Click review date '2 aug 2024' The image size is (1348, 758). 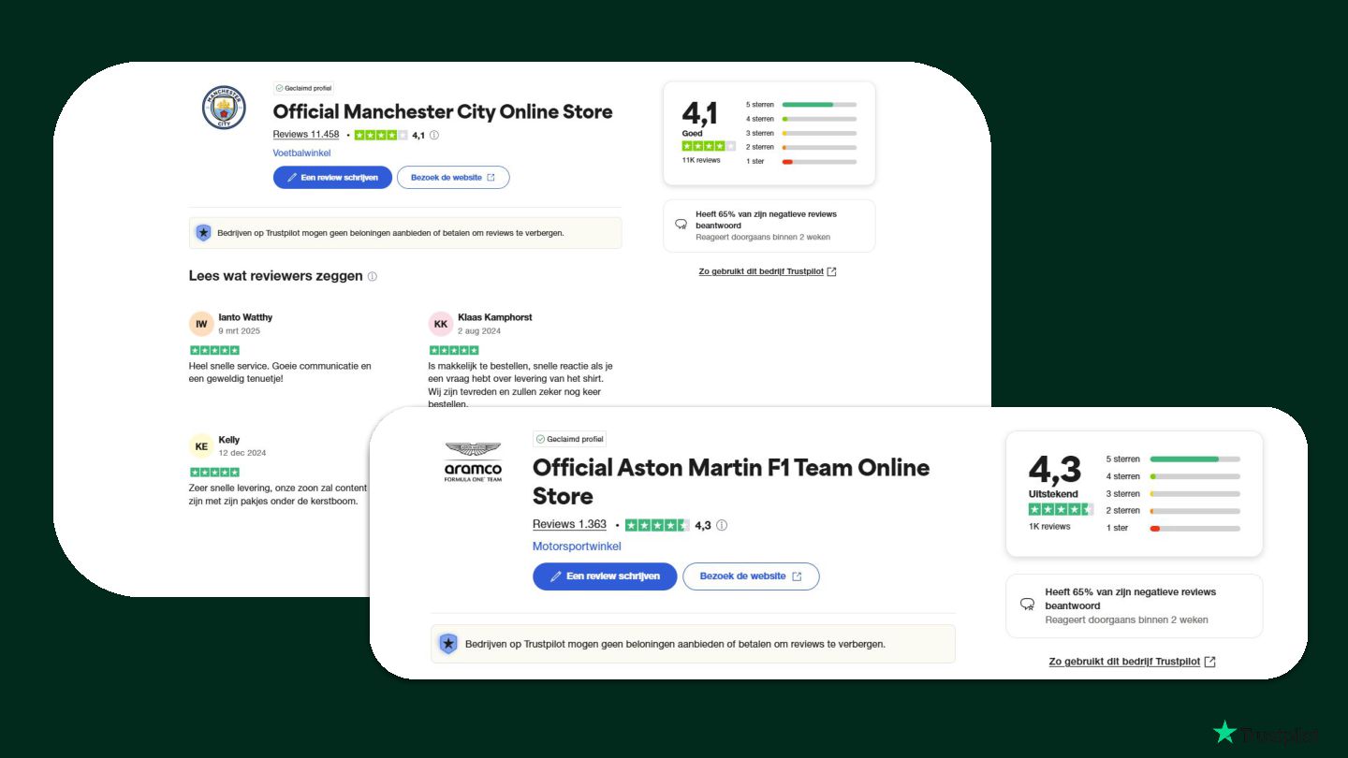[x=479, y=330]
